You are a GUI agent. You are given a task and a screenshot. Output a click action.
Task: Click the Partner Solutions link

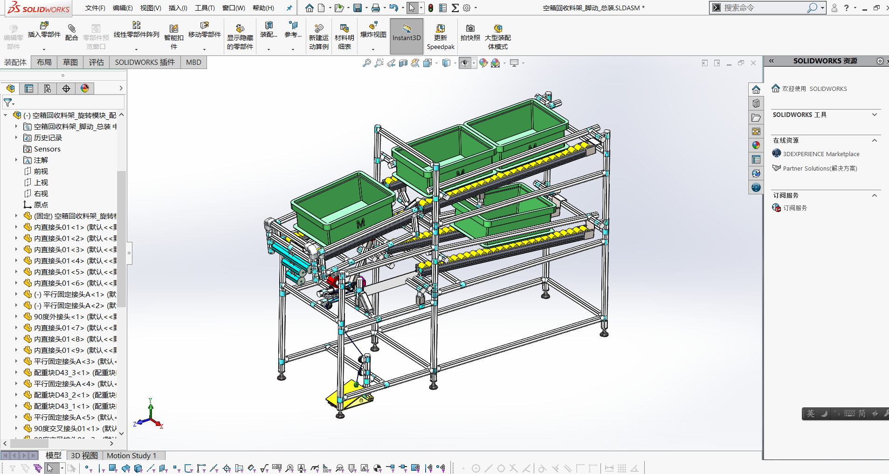click(x=820, y=168)
